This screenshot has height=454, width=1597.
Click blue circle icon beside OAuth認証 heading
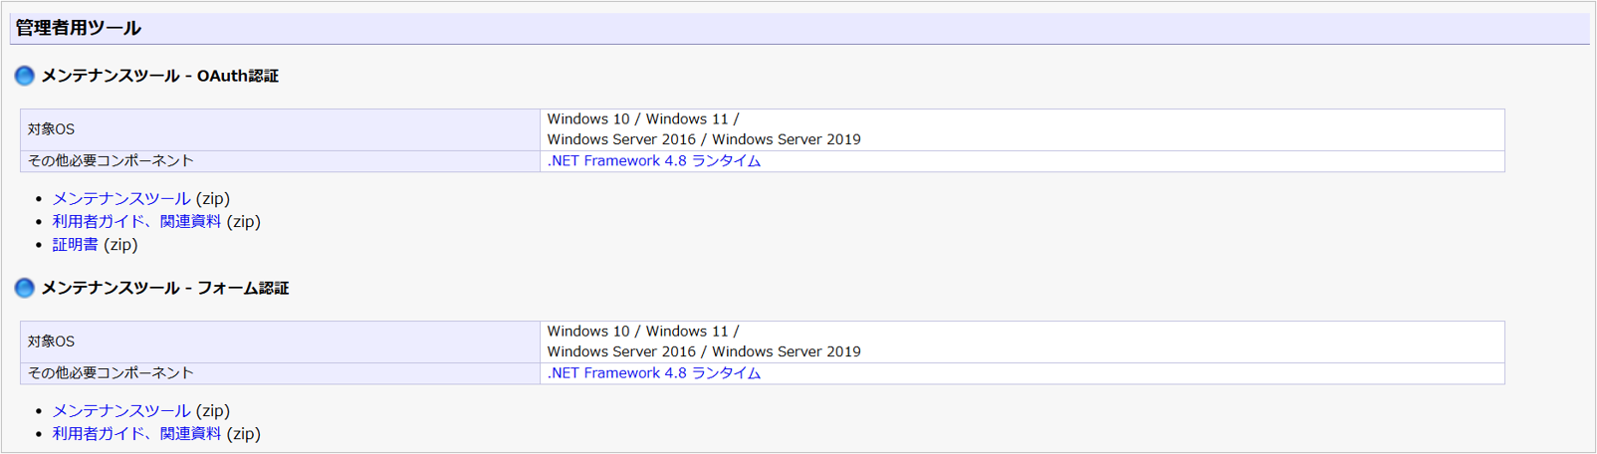[x=24, y=76]
